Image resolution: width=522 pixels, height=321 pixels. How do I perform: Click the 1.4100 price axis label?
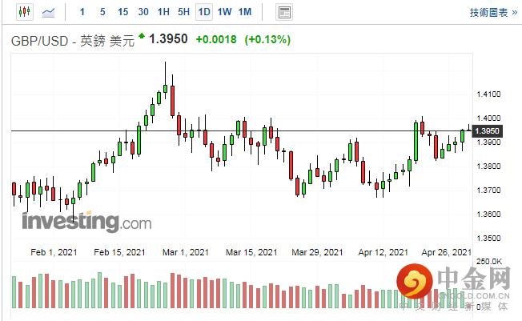click(488, 94)
